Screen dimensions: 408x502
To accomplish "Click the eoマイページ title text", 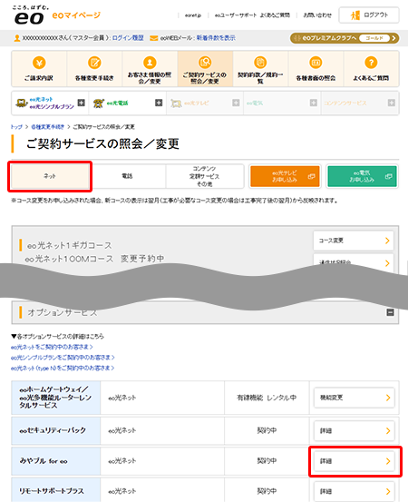I will tap(76, 15).
